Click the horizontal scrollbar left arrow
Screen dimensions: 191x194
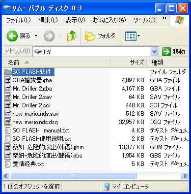6,176
